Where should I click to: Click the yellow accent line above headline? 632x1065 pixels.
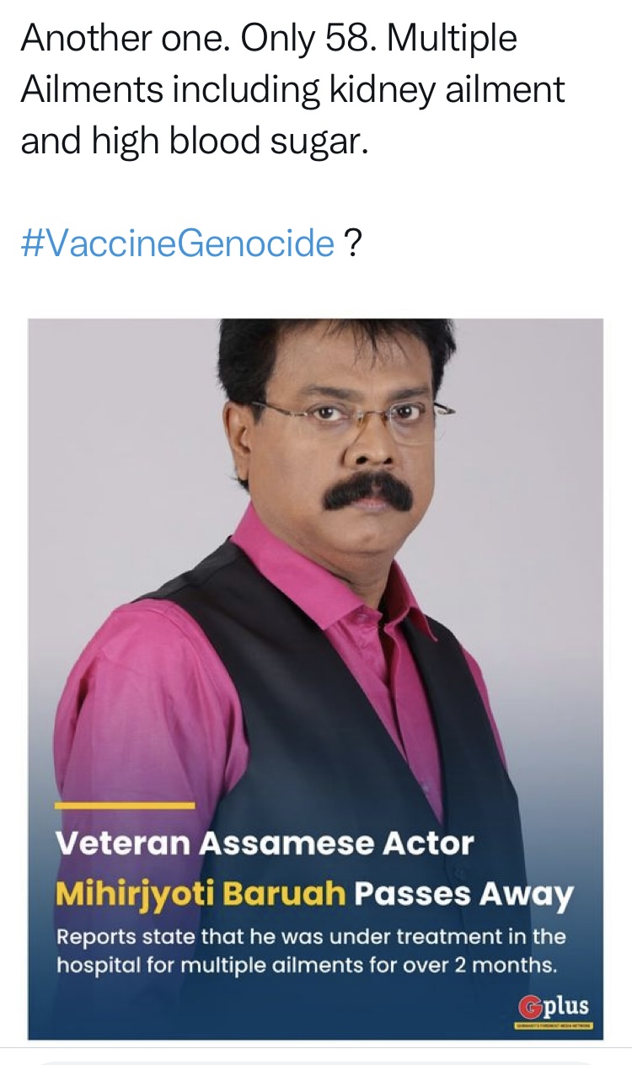(125, 806)
